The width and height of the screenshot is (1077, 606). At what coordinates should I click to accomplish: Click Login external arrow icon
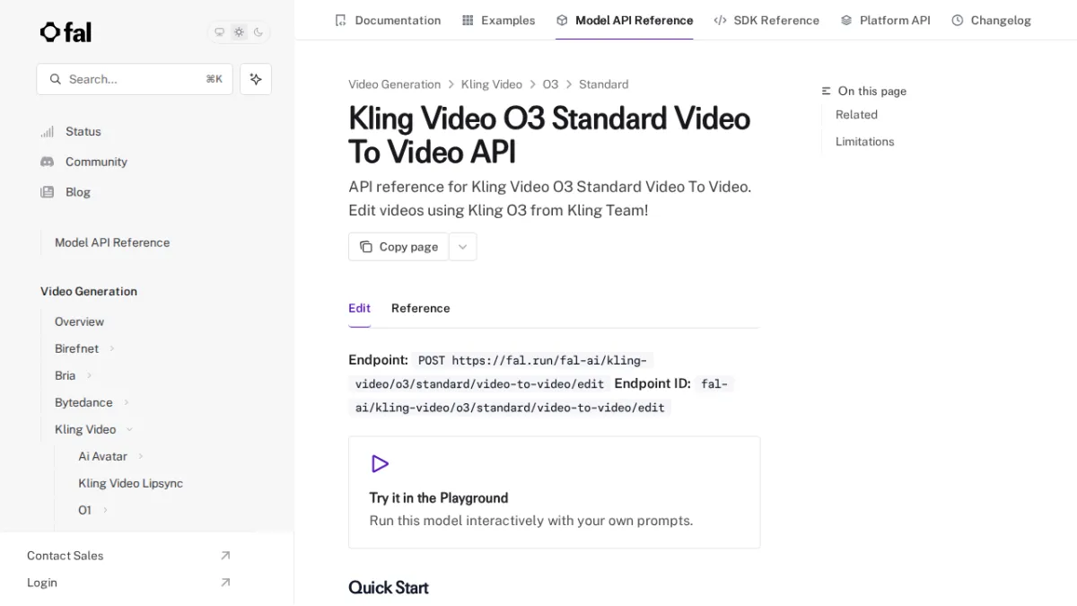click(225, 583)
